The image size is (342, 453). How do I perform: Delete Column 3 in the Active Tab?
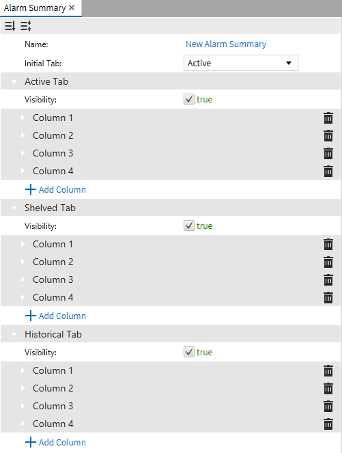tap(328, 154)
